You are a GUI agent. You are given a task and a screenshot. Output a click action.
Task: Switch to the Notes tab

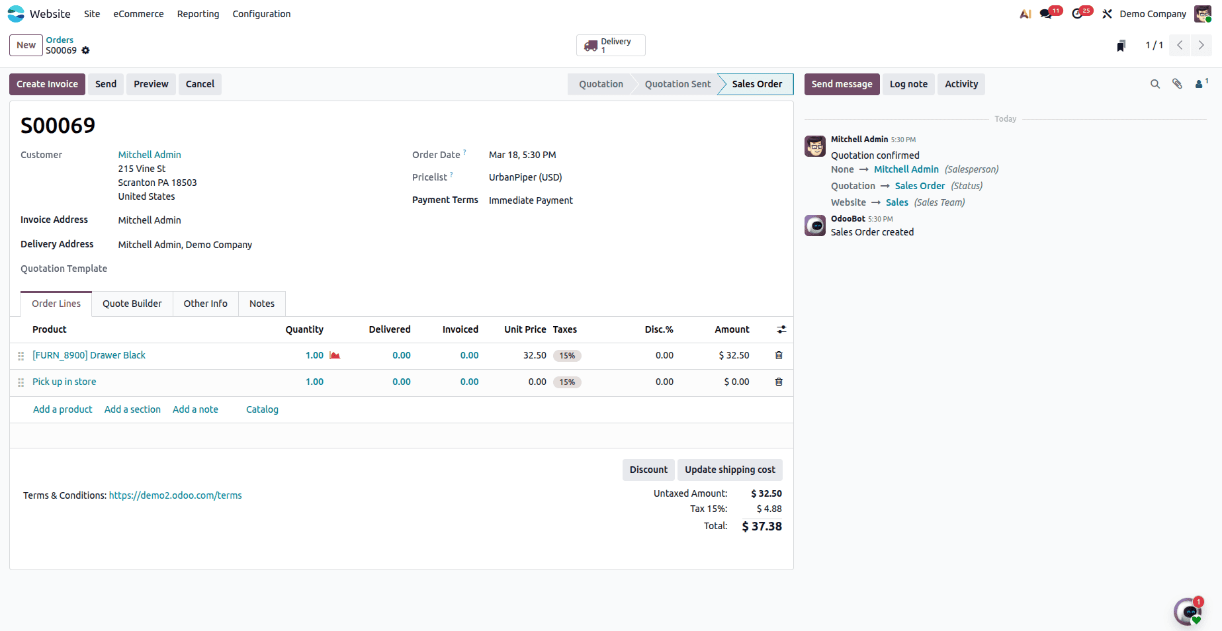[x=261, y=304]
